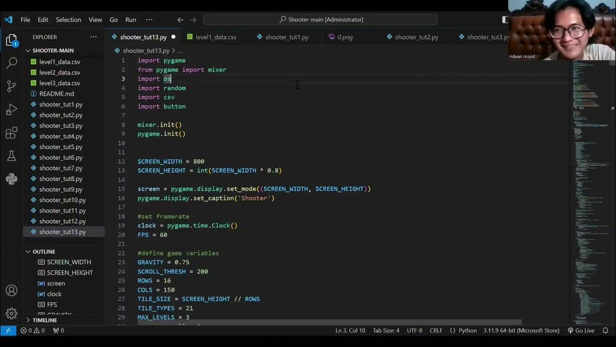Screen dimensions: 616x347
Task: Jump to FPS symbol in outline
Action: point(52,305)
